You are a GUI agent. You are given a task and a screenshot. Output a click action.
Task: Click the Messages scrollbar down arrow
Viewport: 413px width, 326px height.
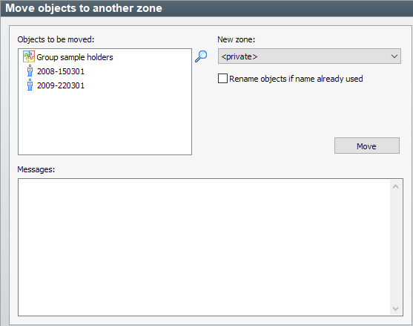pos(395,308)
